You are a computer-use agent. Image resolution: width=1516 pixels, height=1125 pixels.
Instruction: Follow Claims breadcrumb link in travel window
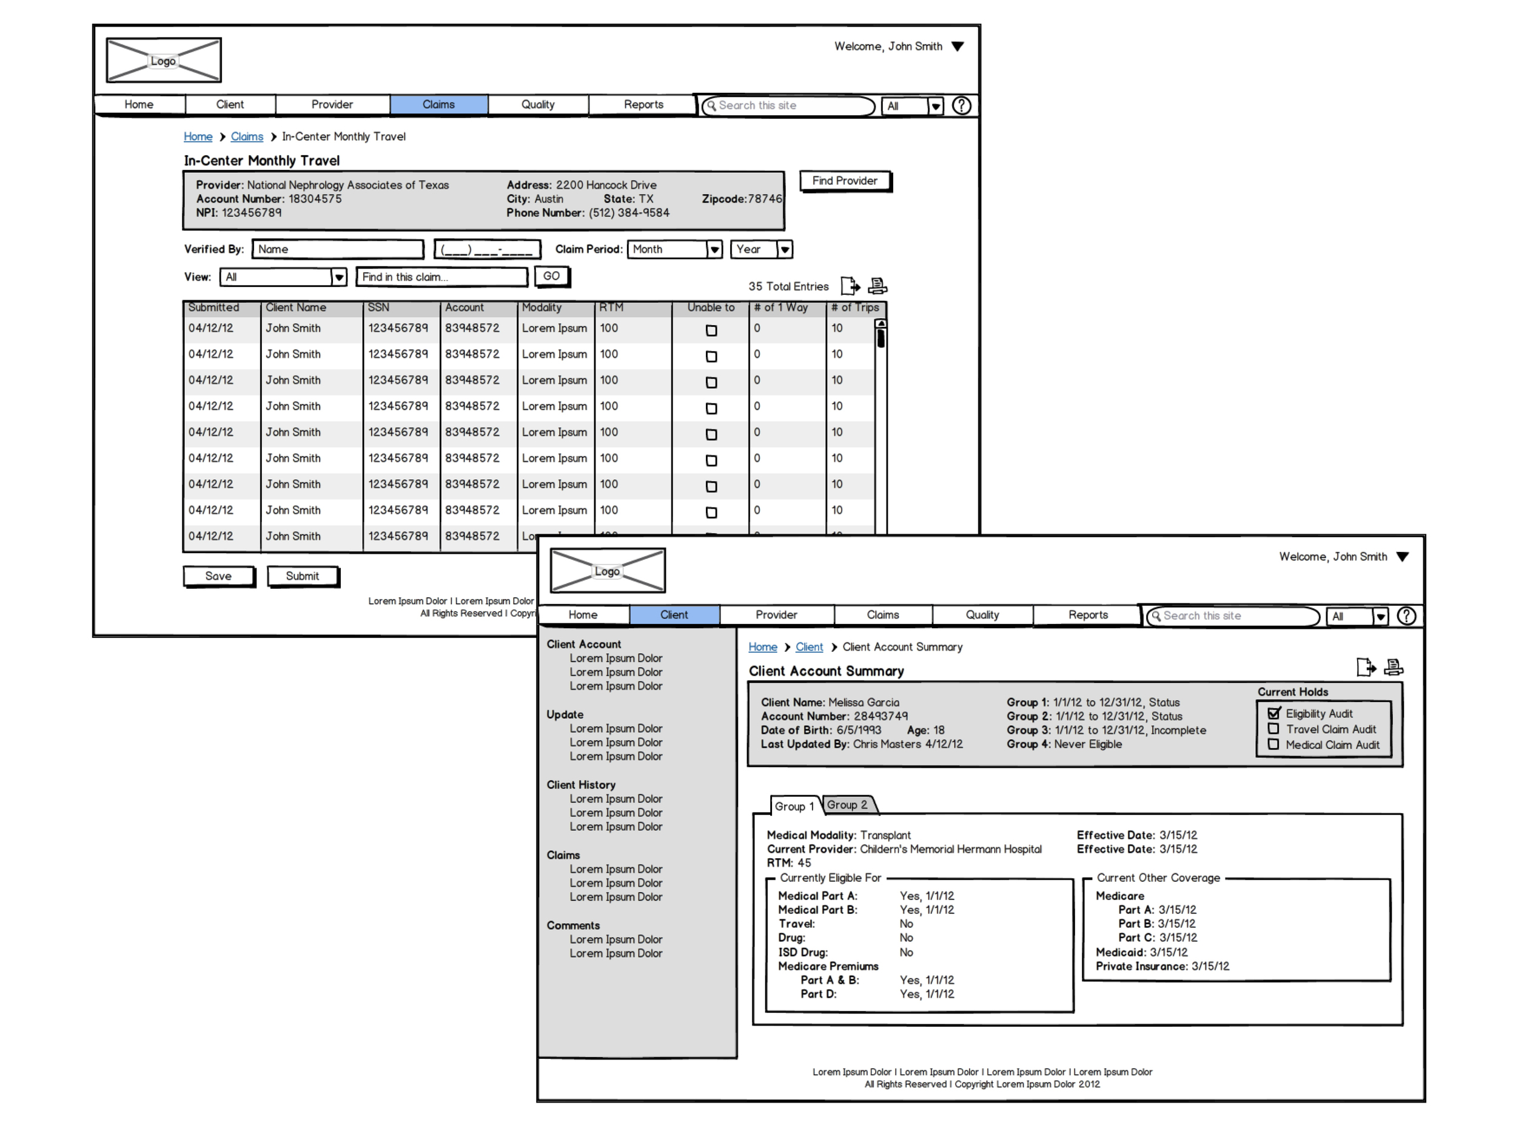tap(246, 136)
